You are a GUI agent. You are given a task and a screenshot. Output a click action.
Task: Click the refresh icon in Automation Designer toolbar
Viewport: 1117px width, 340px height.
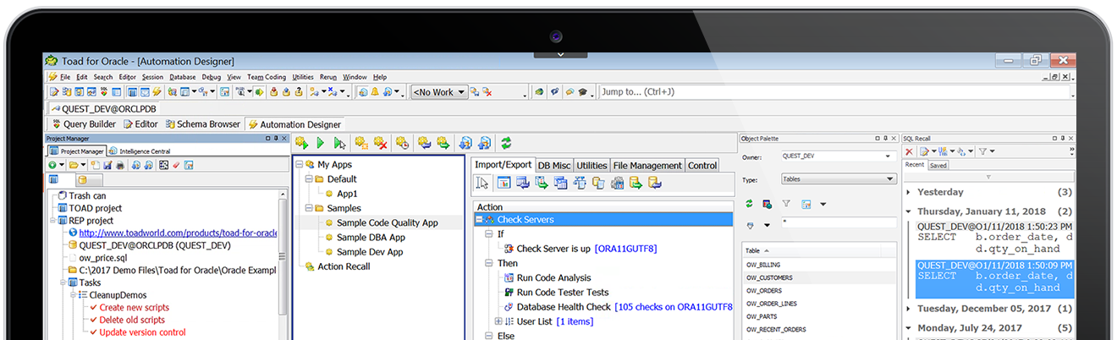(506, 143)
